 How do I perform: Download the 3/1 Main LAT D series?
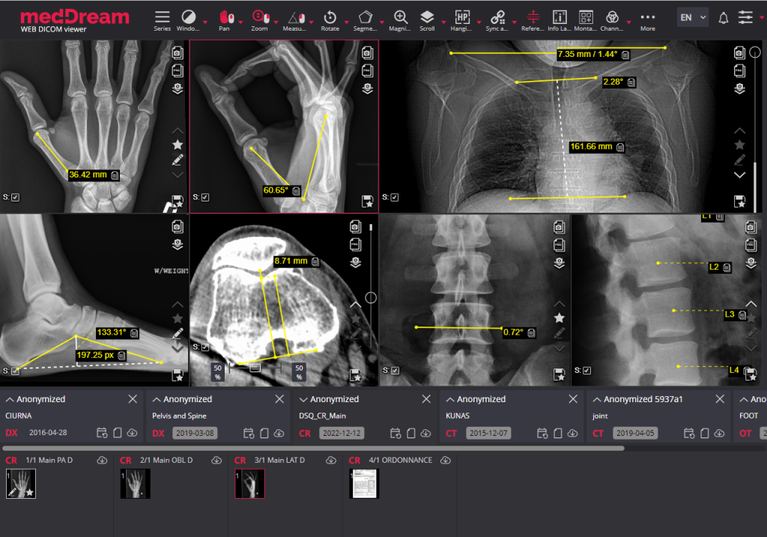click(331, 460)
